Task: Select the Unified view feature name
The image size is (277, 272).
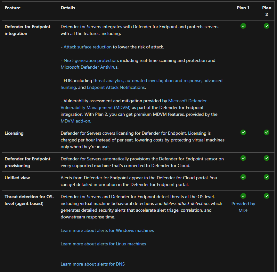Action: (x=17, y=178)
